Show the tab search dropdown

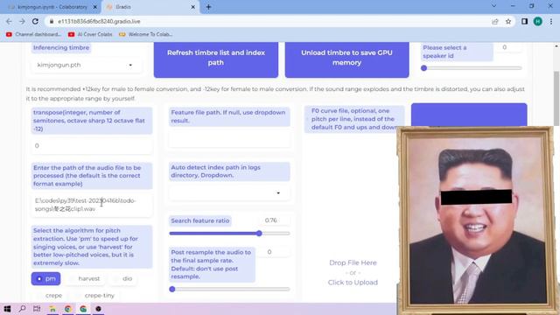tap(493, 6)
